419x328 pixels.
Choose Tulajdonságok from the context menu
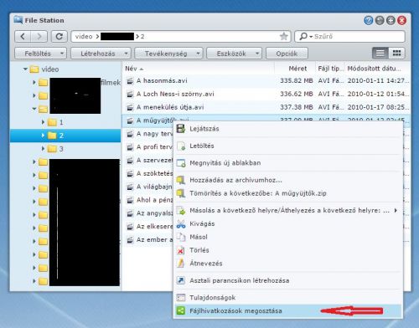(x=287, y=298)
